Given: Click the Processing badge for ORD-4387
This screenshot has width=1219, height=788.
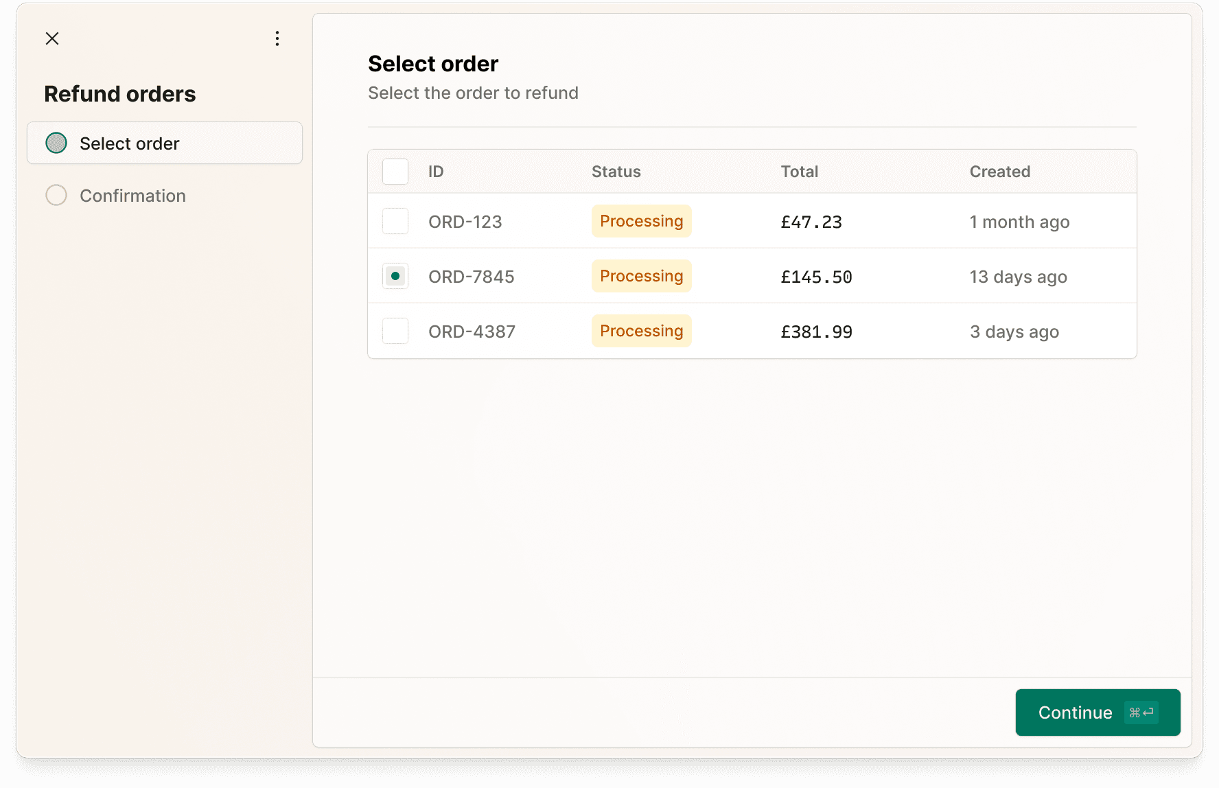Looking at the screenshot, I should click(642, 331).
